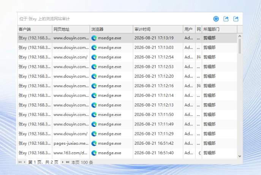Image resolution: width=261 pixels, height=175 pixels.
Task: Click 张xy client in the 17:12:20 row
Action: coord(35,77)
